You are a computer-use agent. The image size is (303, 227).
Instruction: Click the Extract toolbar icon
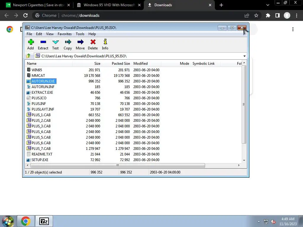pyautogui.click(x=43, y=42)
